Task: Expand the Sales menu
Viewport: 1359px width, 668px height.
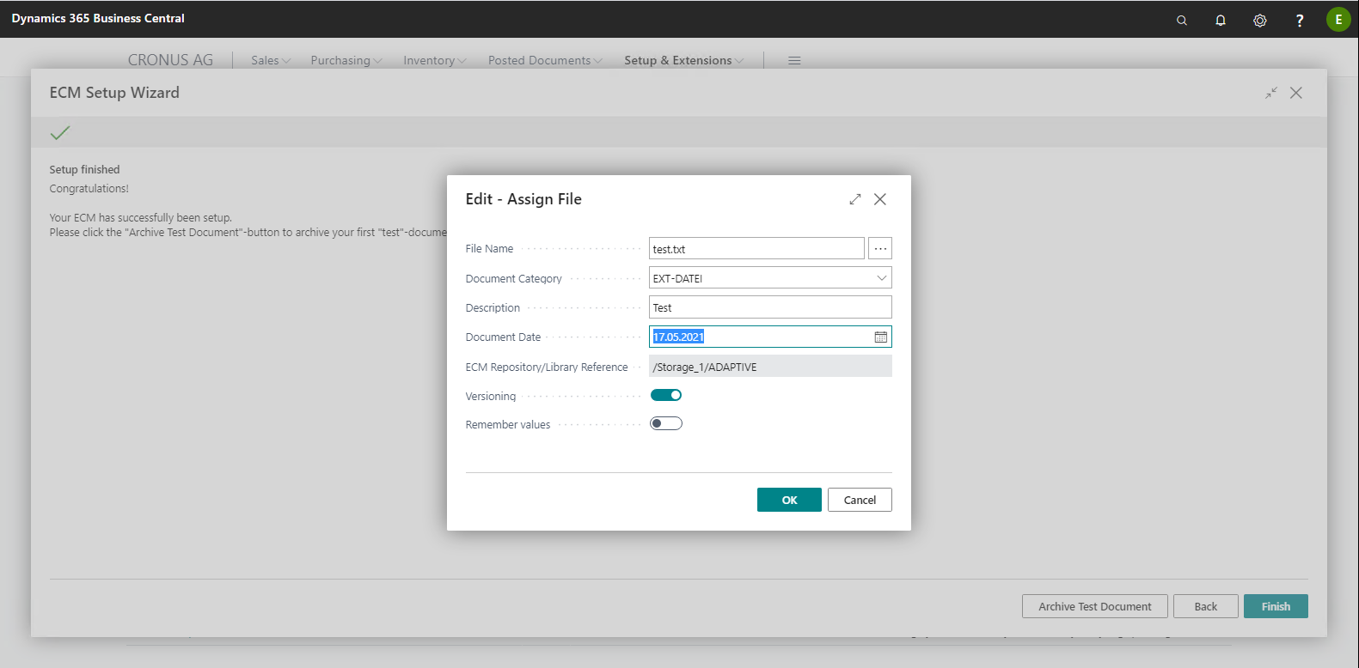Action: [271, 60]
